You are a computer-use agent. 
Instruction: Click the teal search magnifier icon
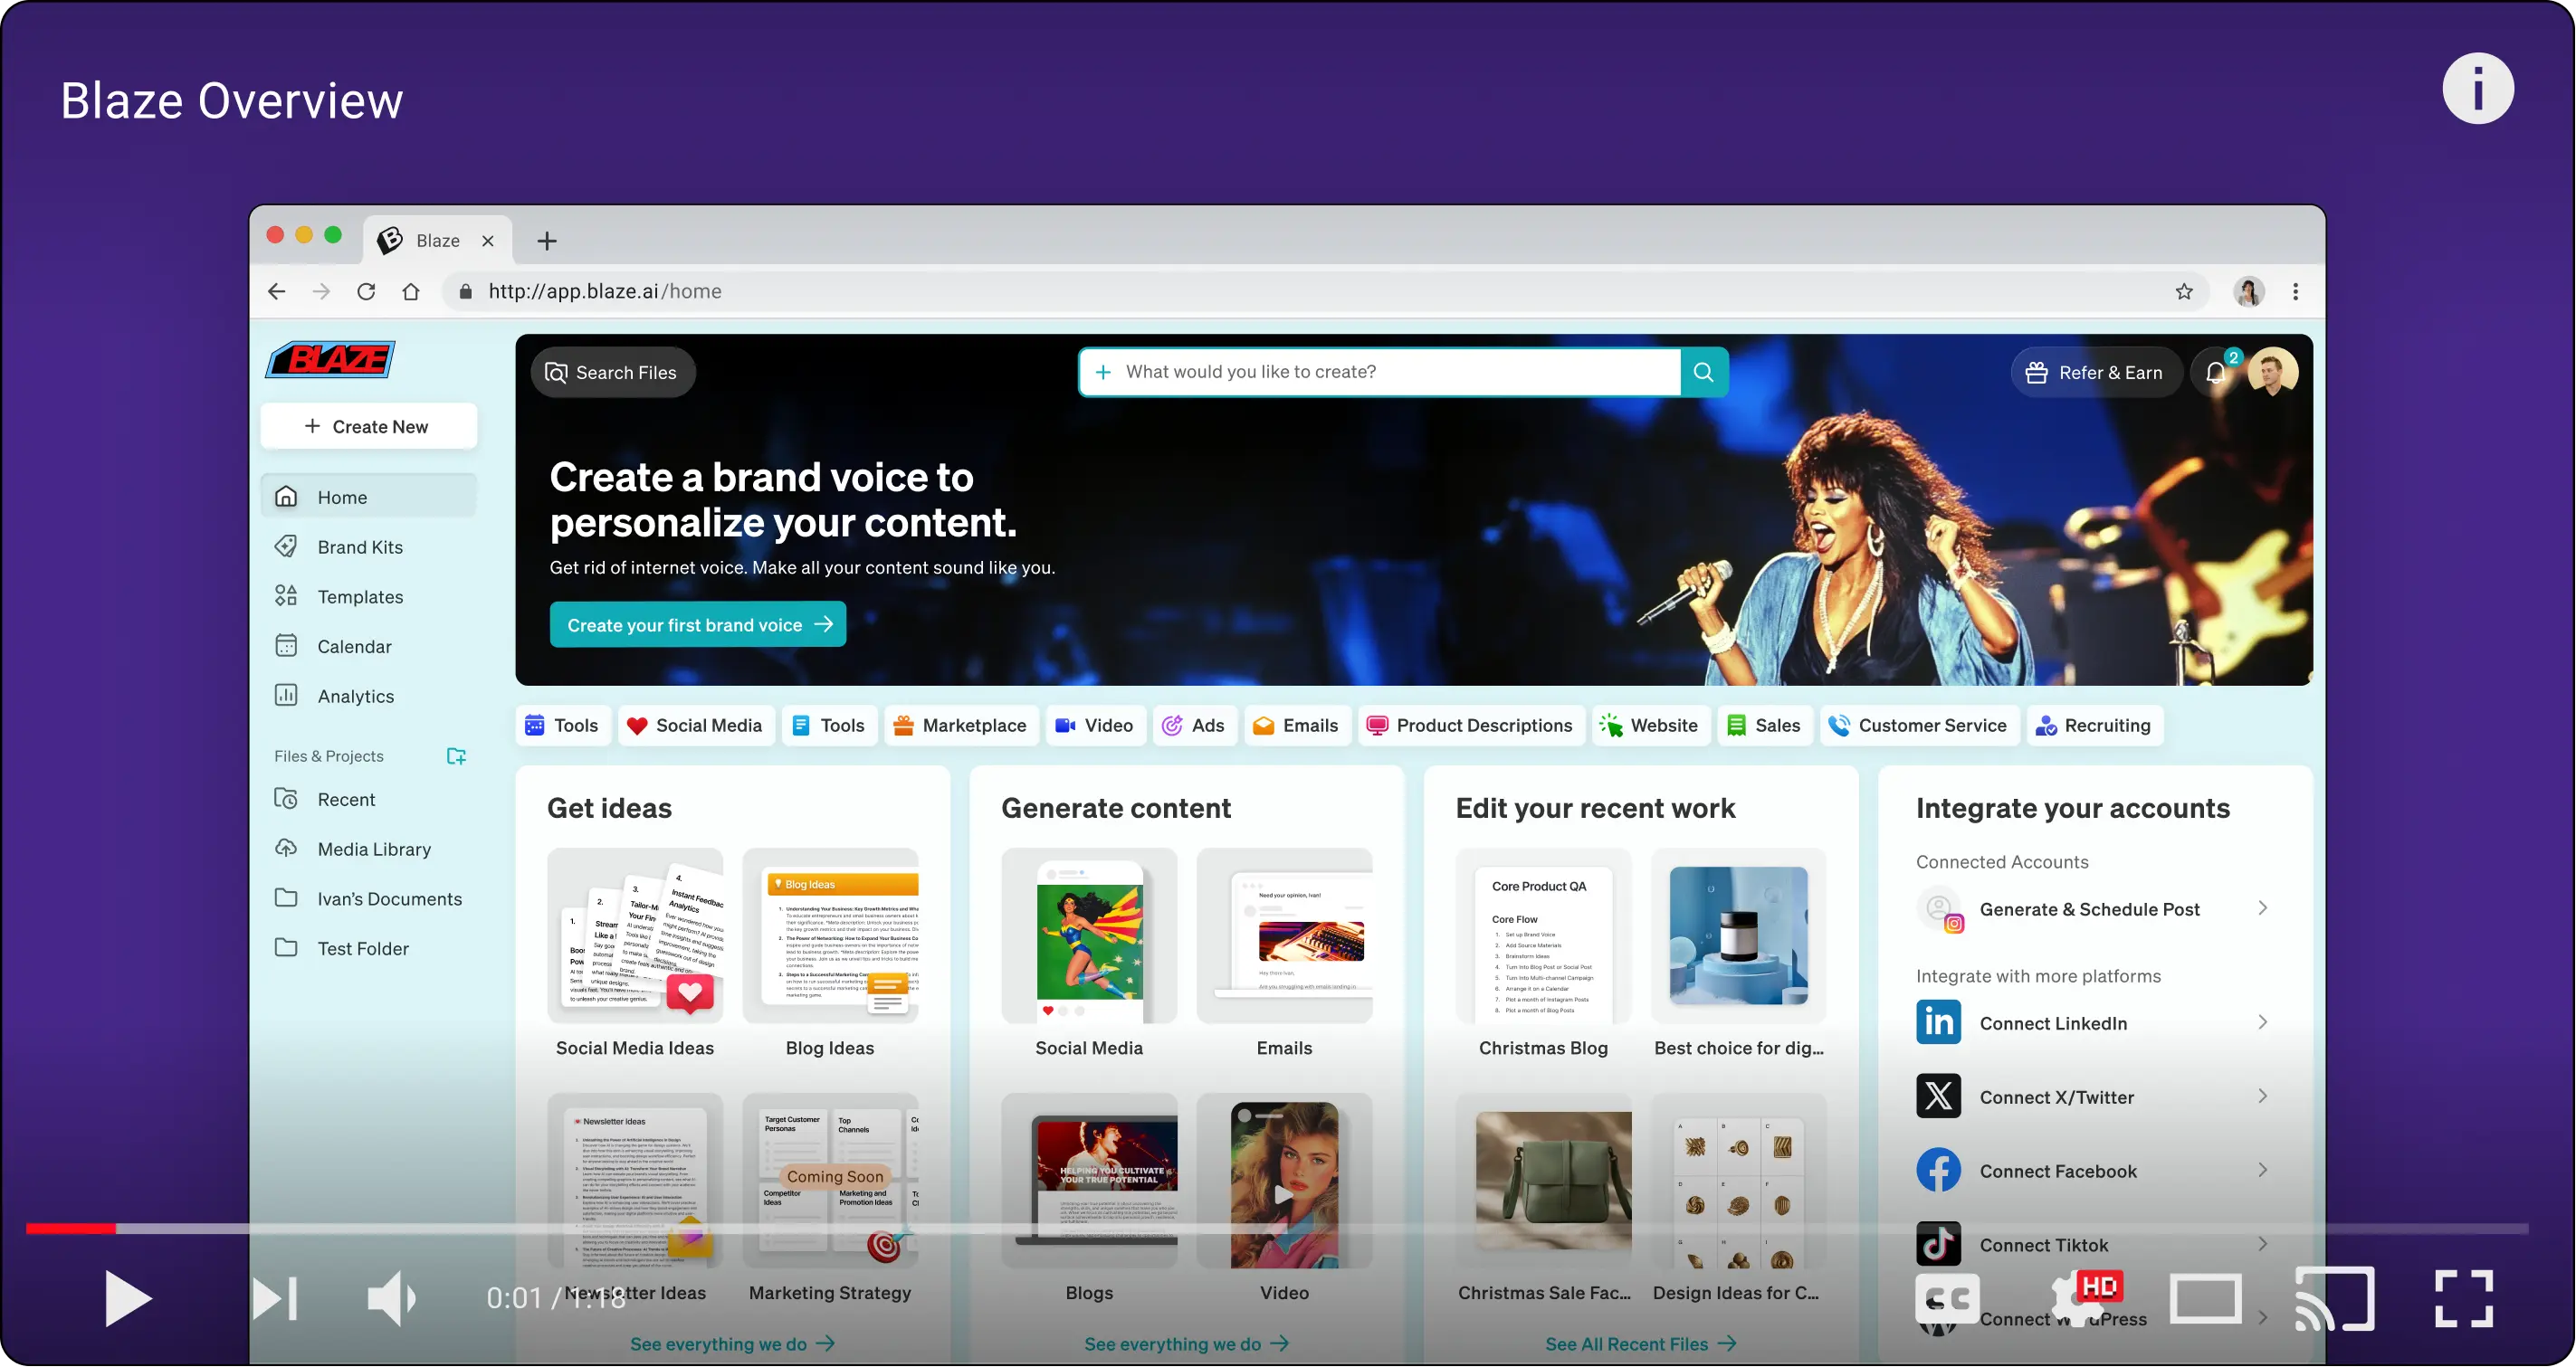point(1703,372)
